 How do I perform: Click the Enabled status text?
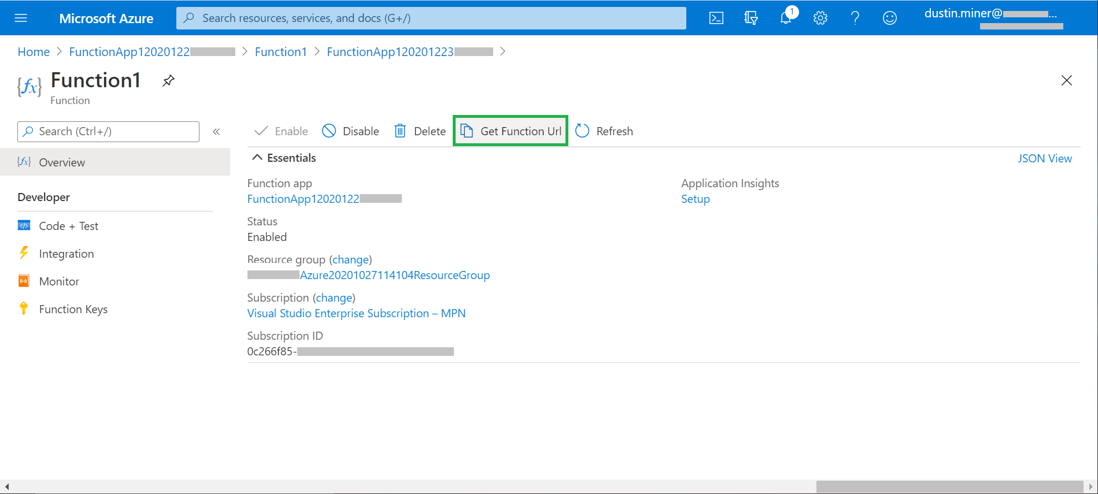click(x=267, y=237)
